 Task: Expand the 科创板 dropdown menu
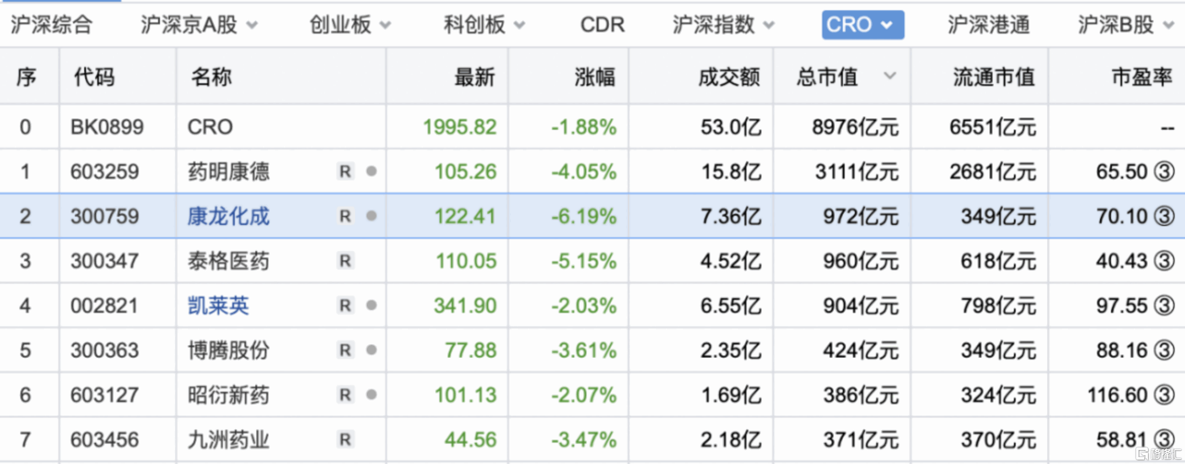tap(519, 25)
